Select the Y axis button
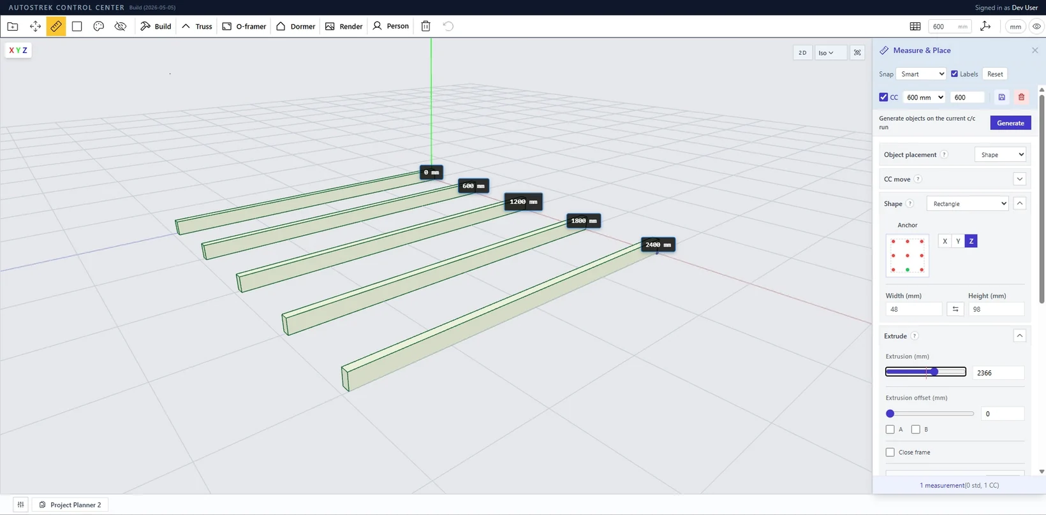The width and height of the screenshot is (1046, 515). coord(958,241)
